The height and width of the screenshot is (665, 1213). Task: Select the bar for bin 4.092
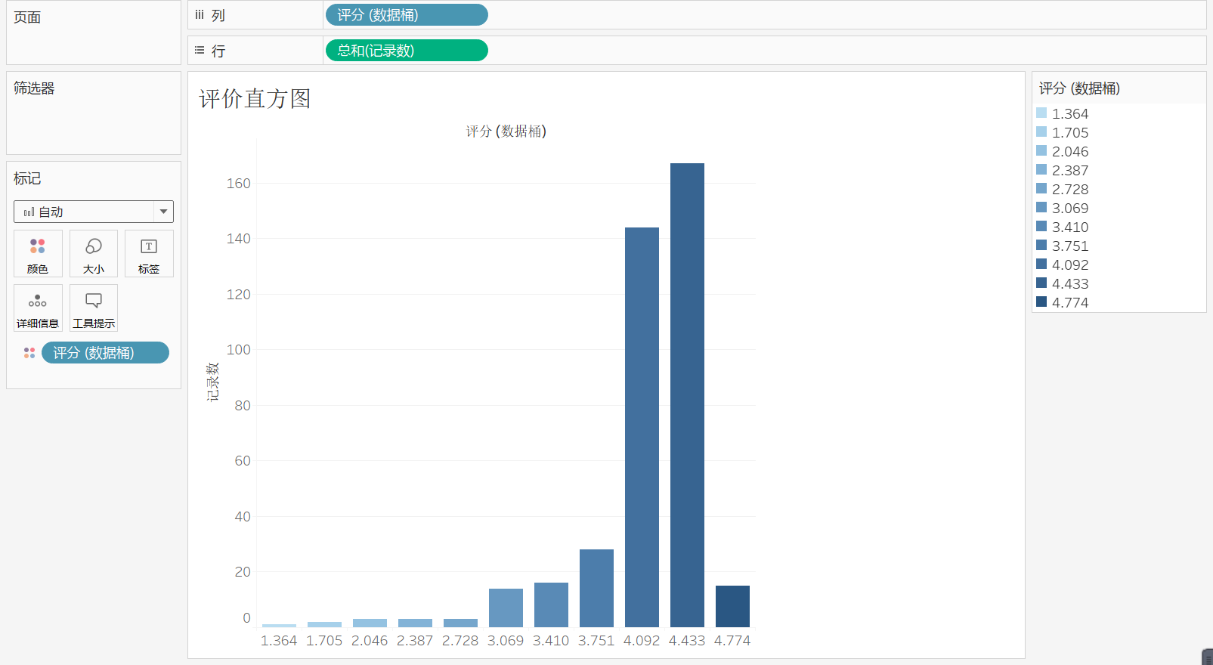642,427
